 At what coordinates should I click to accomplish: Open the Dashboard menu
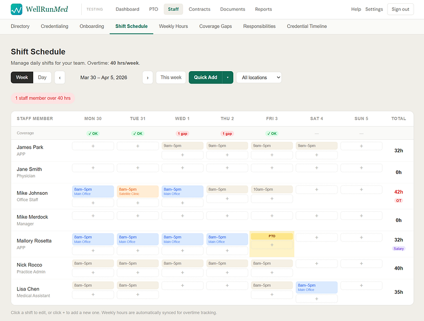coord(128,9)
